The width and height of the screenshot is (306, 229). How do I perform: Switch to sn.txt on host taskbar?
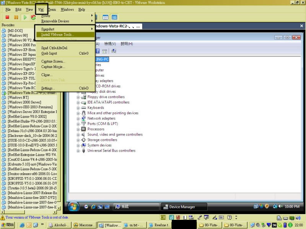click(x=133, y=225)
